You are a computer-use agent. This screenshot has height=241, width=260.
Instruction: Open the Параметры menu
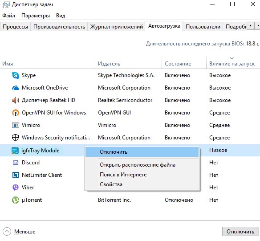coord(36,16)
